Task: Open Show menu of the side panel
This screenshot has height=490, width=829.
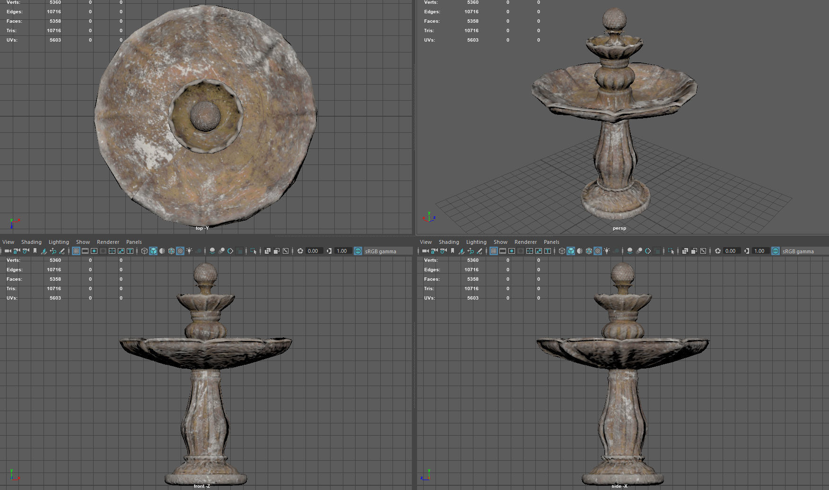Action: tap(500, 242)
